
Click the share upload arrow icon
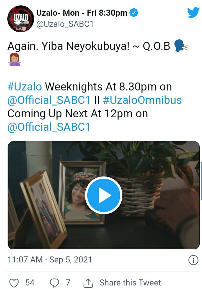[x=88, y=283]
